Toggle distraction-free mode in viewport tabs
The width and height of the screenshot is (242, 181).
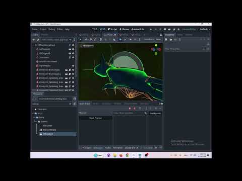coord(161,35)
